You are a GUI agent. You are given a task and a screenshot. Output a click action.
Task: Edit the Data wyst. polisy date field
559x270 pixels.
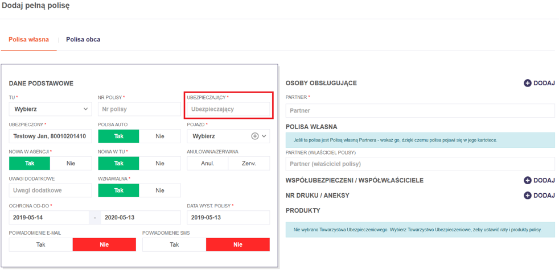click(x=228, y=218)
